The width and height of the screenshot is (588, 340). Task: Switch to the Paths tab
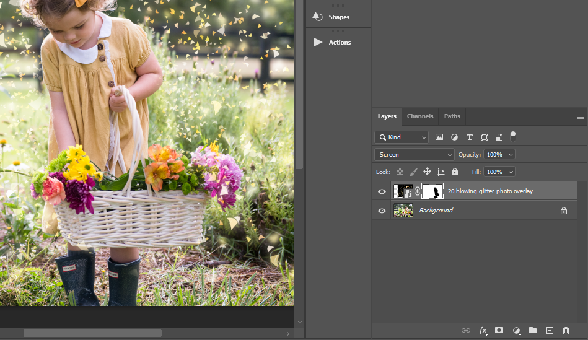pos(452,116)
